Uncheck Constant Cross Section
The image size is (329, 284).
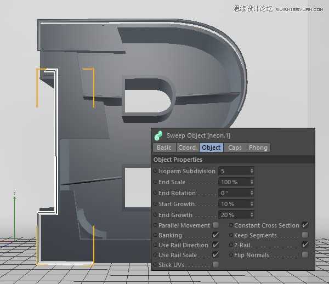click(305, 225)
